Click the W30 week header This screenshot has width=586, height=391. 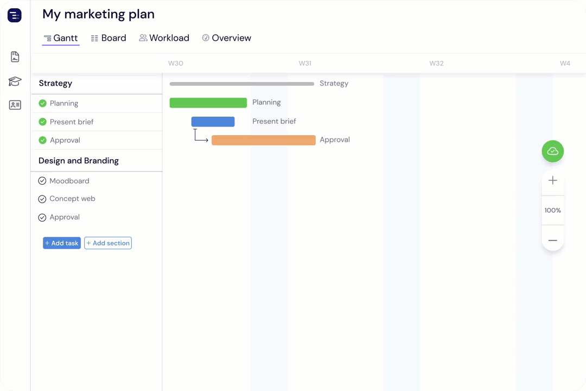(176, 63)
